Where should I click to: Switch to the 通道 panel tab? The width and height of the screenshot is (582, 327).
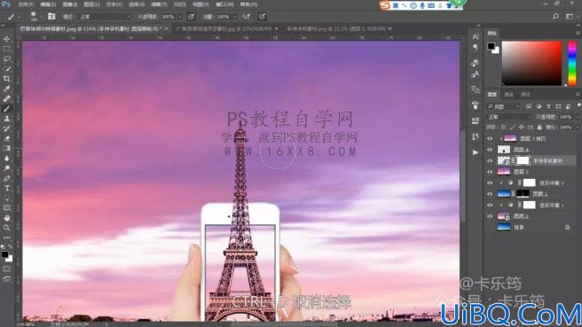[x=509, y=95]
